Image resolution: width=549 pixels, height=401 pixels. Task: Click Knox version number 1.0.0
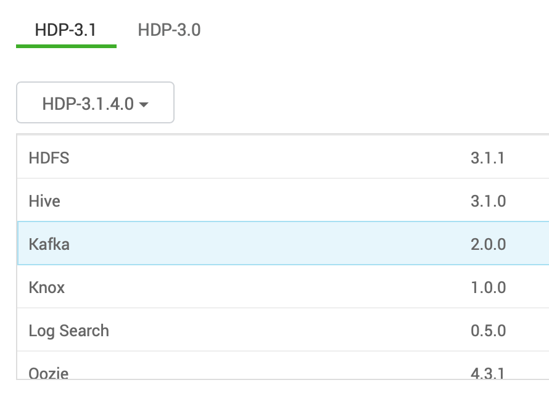[488, 287]
